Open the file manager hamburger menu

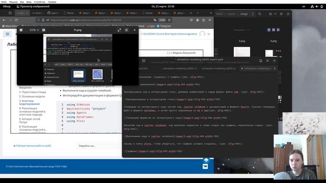click(281, 14)
